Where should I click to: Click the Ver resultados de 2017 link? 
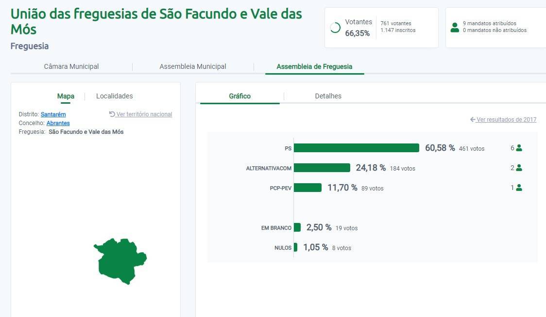coord(506,120)
